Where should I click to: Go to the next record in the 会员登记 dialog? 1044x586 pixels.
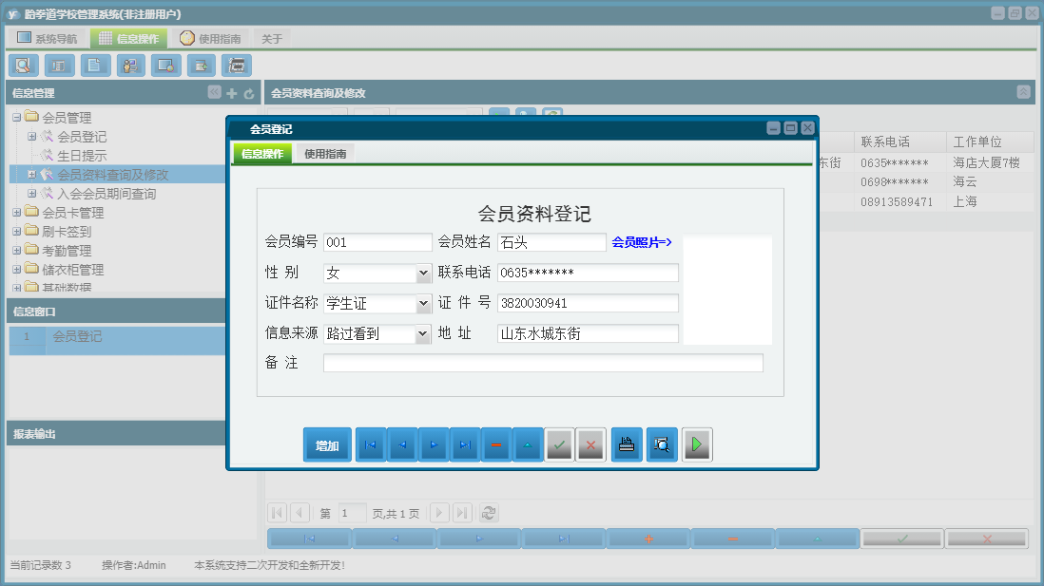coord(434,444)
